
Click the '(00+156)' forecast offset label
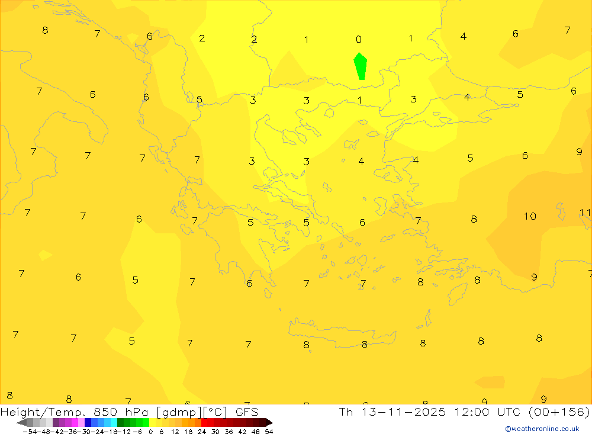(559, 412)
